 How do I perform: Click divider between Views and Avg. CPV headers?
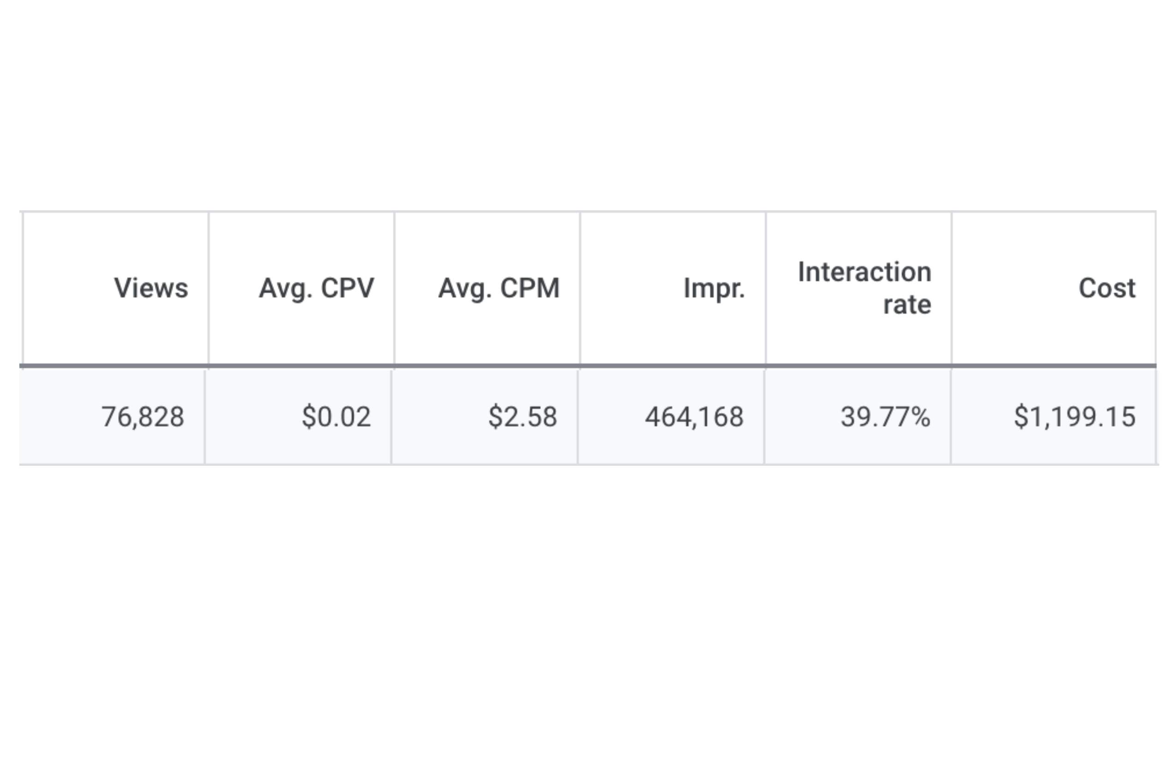tap(208, 289)
